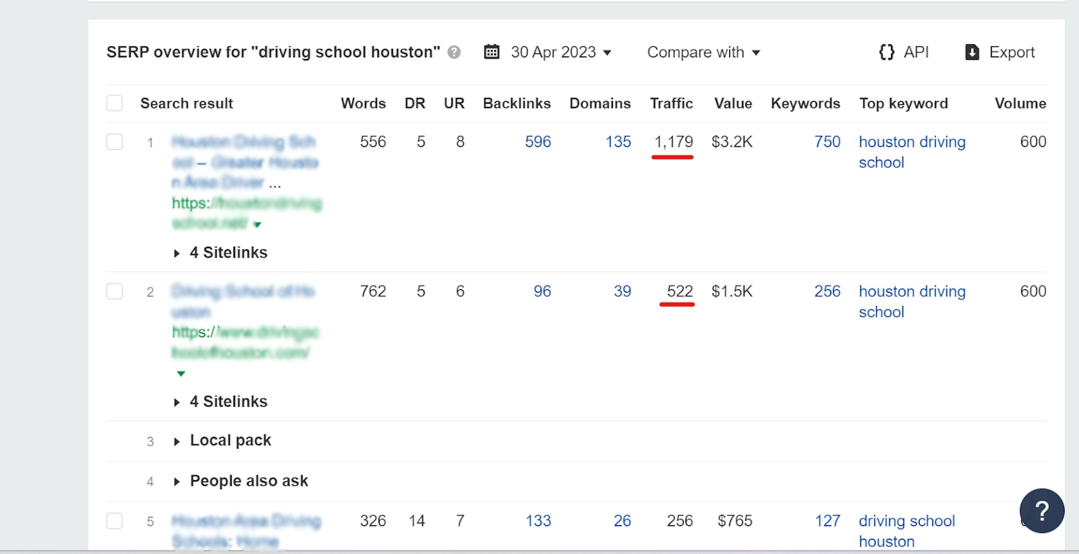Viewport: 1079px width, 554px height.
Task: Check the checkbox for search result 2
Action: (115, 291)
